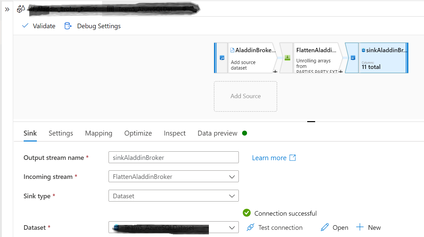
Task: Click New to create a dataset
Action: click(369, 227)
